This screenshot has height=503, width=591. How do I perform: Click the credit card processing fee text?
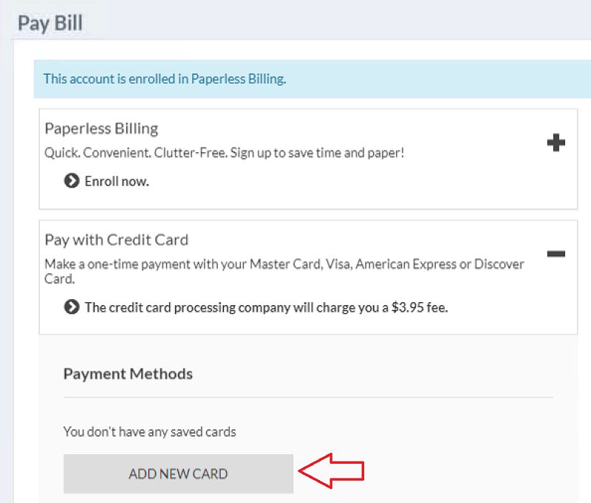click(x=266, y=307)
